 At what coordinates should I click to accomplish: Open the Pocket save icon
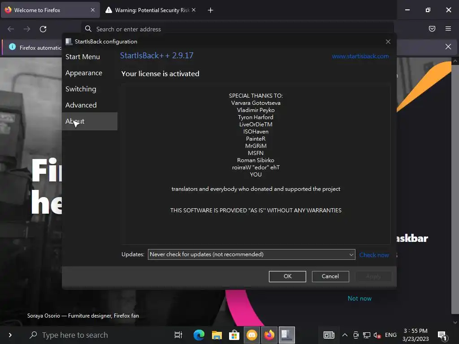432,29
